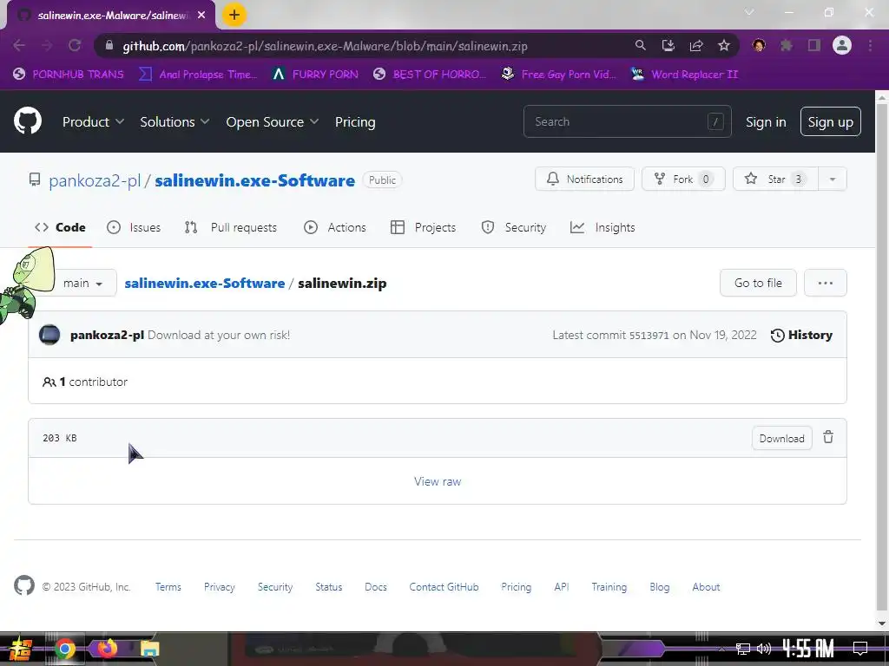Click the zoom magnifier icon in address bar
The image size is (889, 666).
tap(640, 45)
